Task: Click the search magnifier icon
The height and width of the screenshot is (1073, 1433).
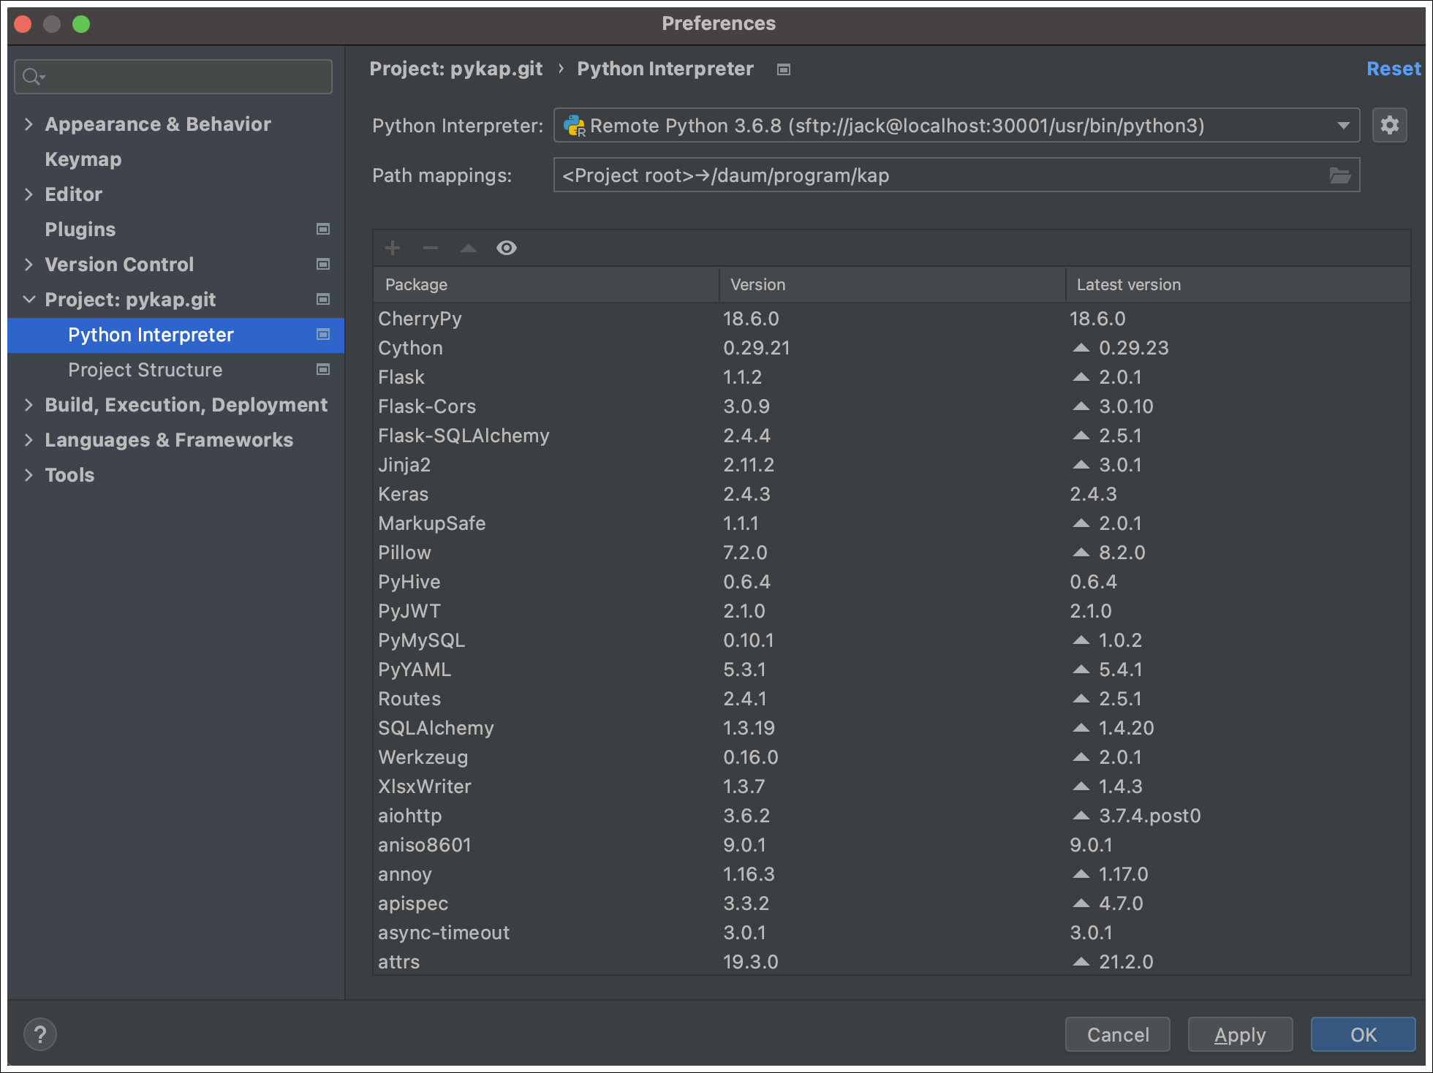Action: click(33, 76)
